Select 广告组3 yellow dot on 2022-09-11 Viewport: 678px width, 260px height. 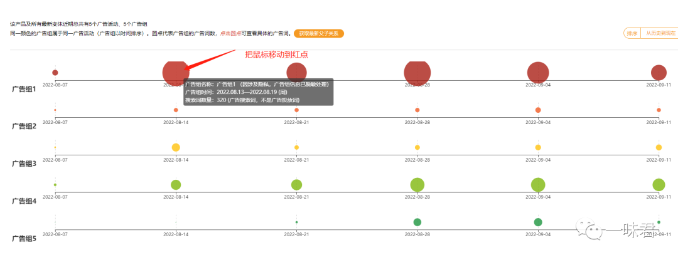[x=659, y=147]
